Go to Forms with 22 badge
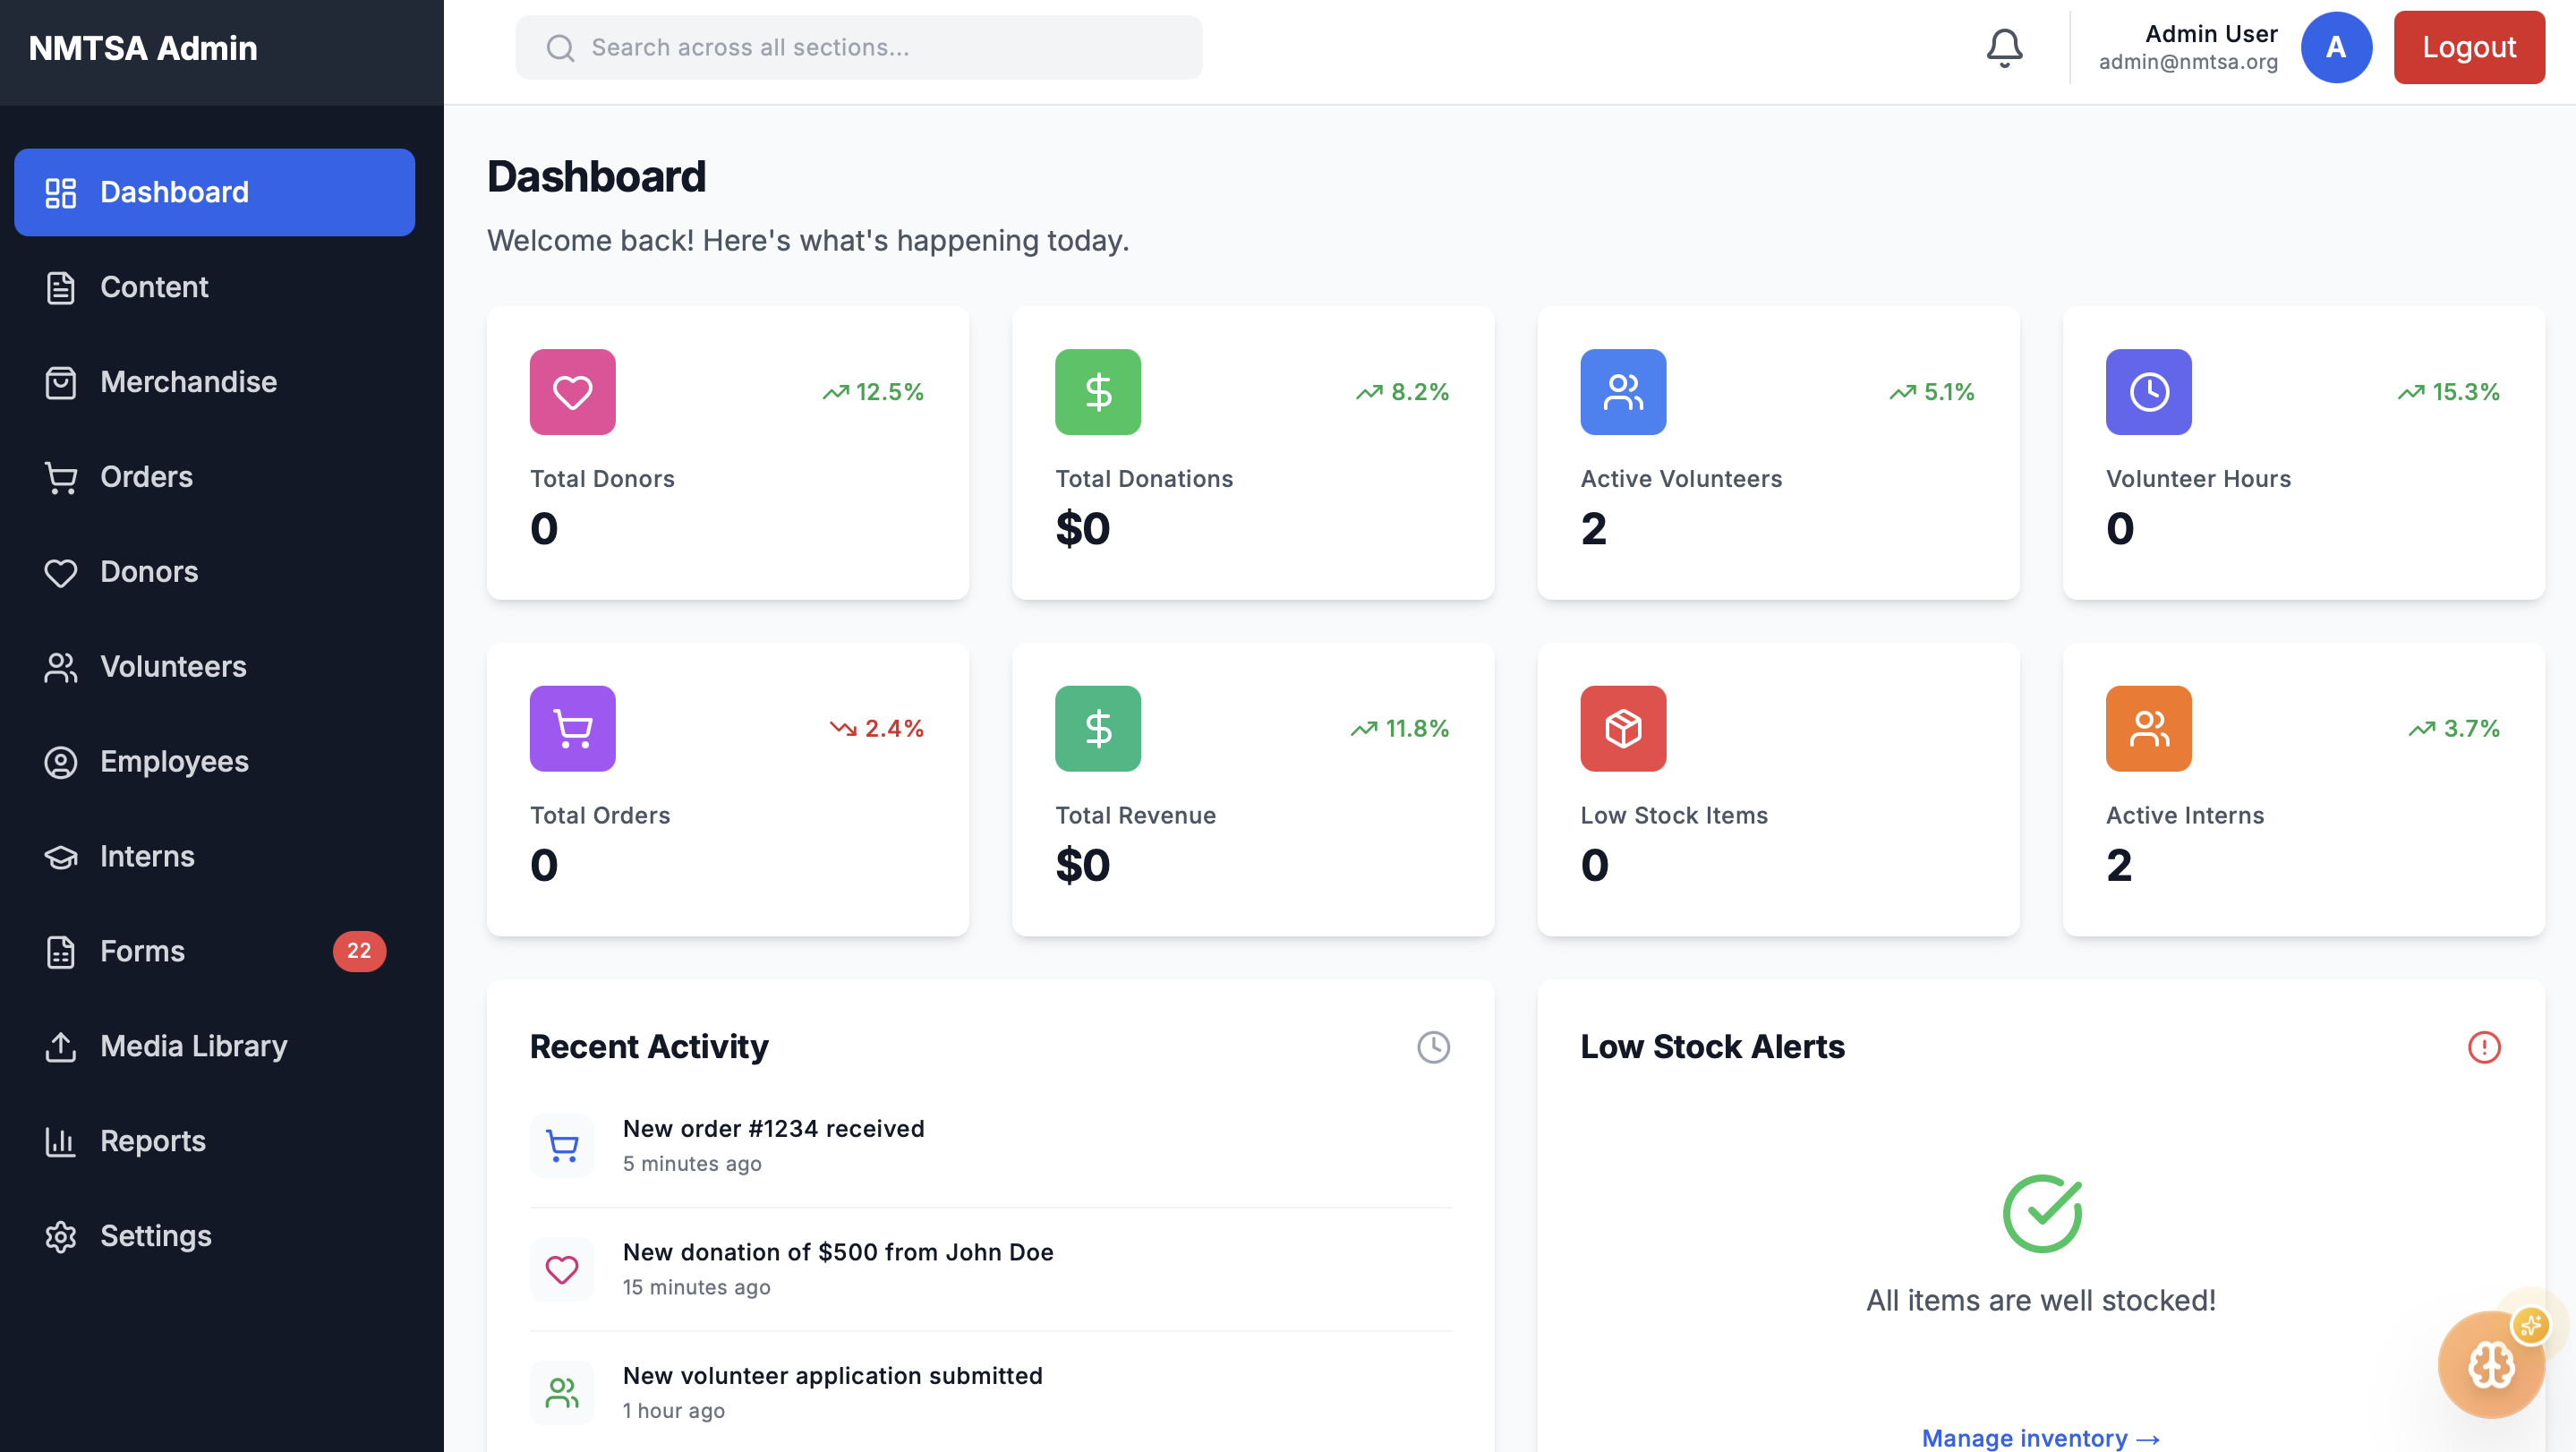This screenshot has height=1452, width=2576. (x=142, y=951)
